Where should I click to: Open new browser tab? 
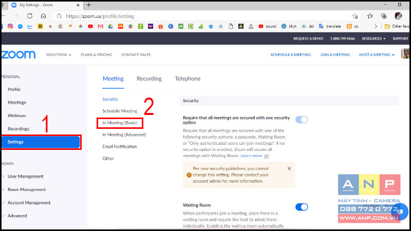tap(88, 5)
